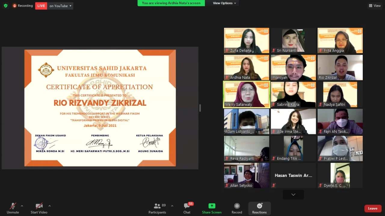Click the muted mic icon beside Sabrina Kayla
This screenshot has width=385, height=216.
pyautogui.click(x=274, y=105)
